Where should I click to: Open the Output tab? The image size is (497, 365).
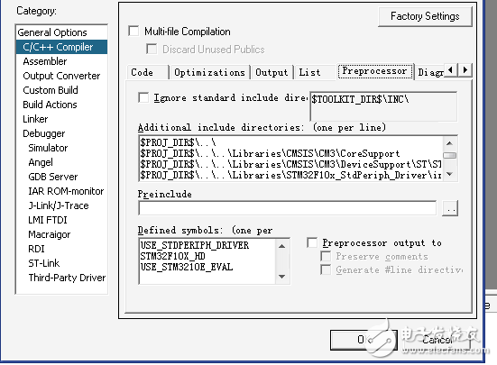(x=272, y=72)
